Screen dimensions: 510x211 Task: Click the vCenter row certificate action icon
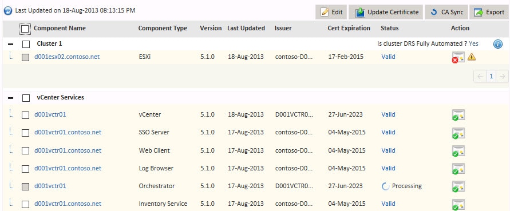tap(458, 115)
